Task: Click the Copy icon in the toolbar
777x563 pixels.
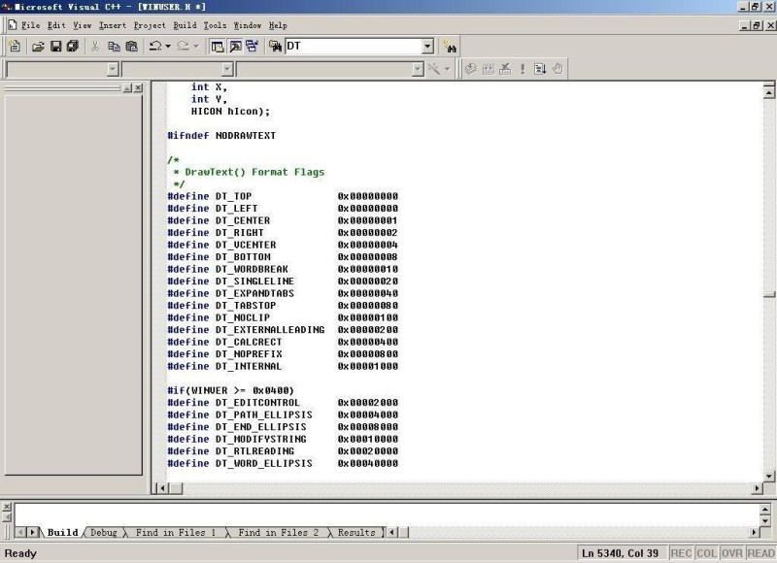Action: 114,46
